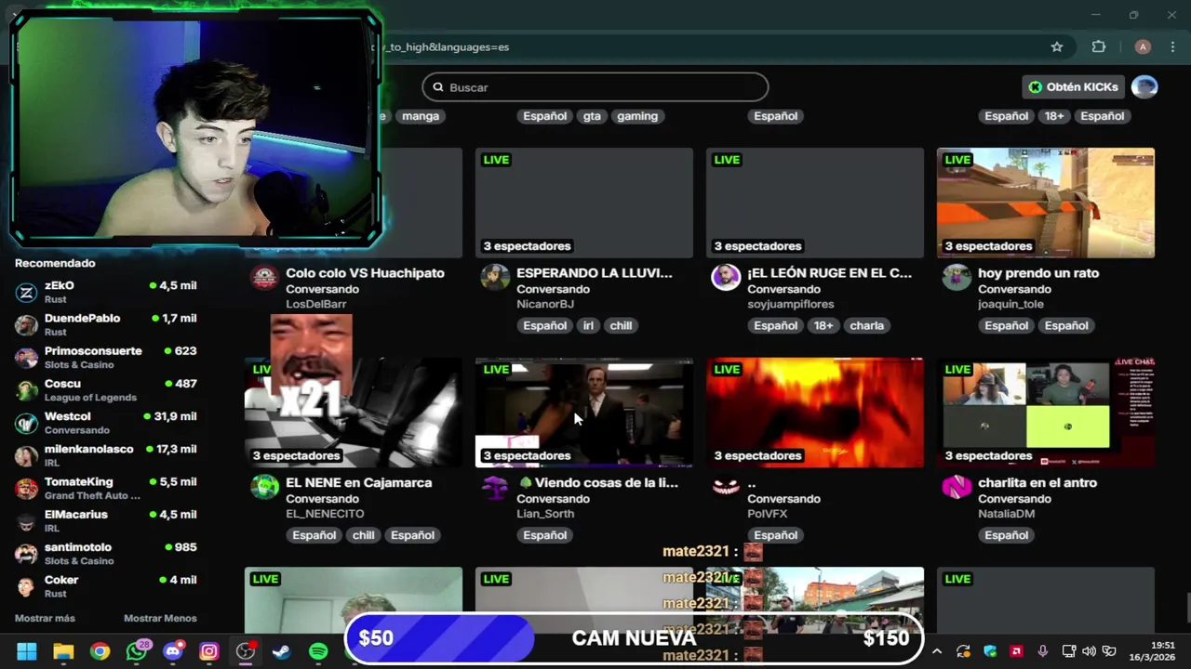Image resolution: width=1191 pixels, height=669 pixels.
Task: Open Steam from the taskbar
Action: pos(281,651)
